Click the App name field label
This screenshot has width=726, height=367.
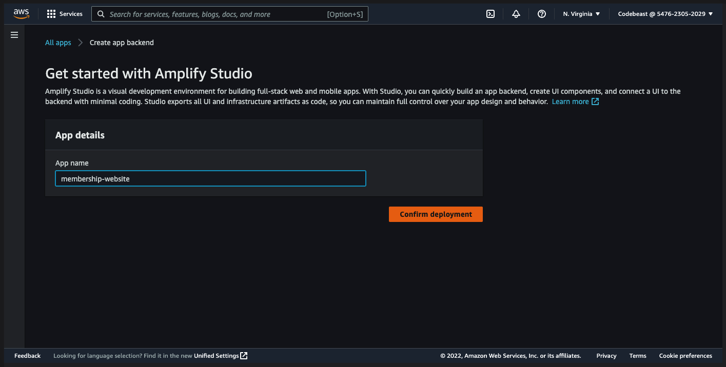click(72, 163)
